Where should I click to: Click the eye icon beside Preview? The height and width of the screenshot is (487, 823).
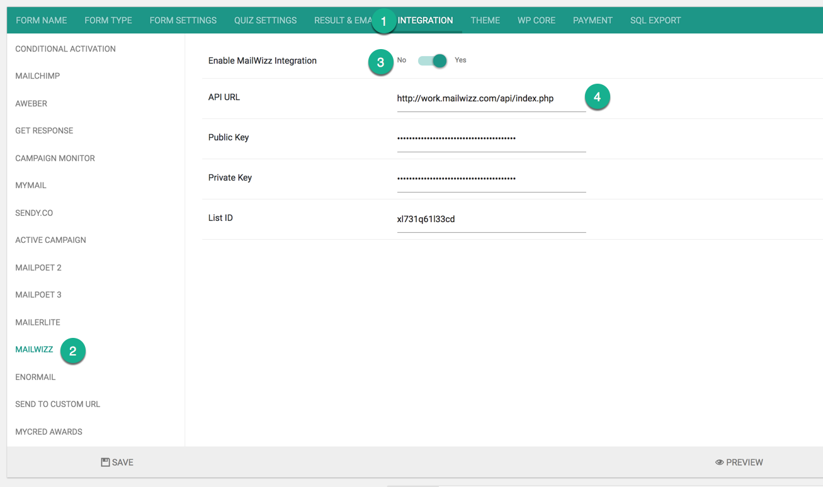tap(719, 462)
